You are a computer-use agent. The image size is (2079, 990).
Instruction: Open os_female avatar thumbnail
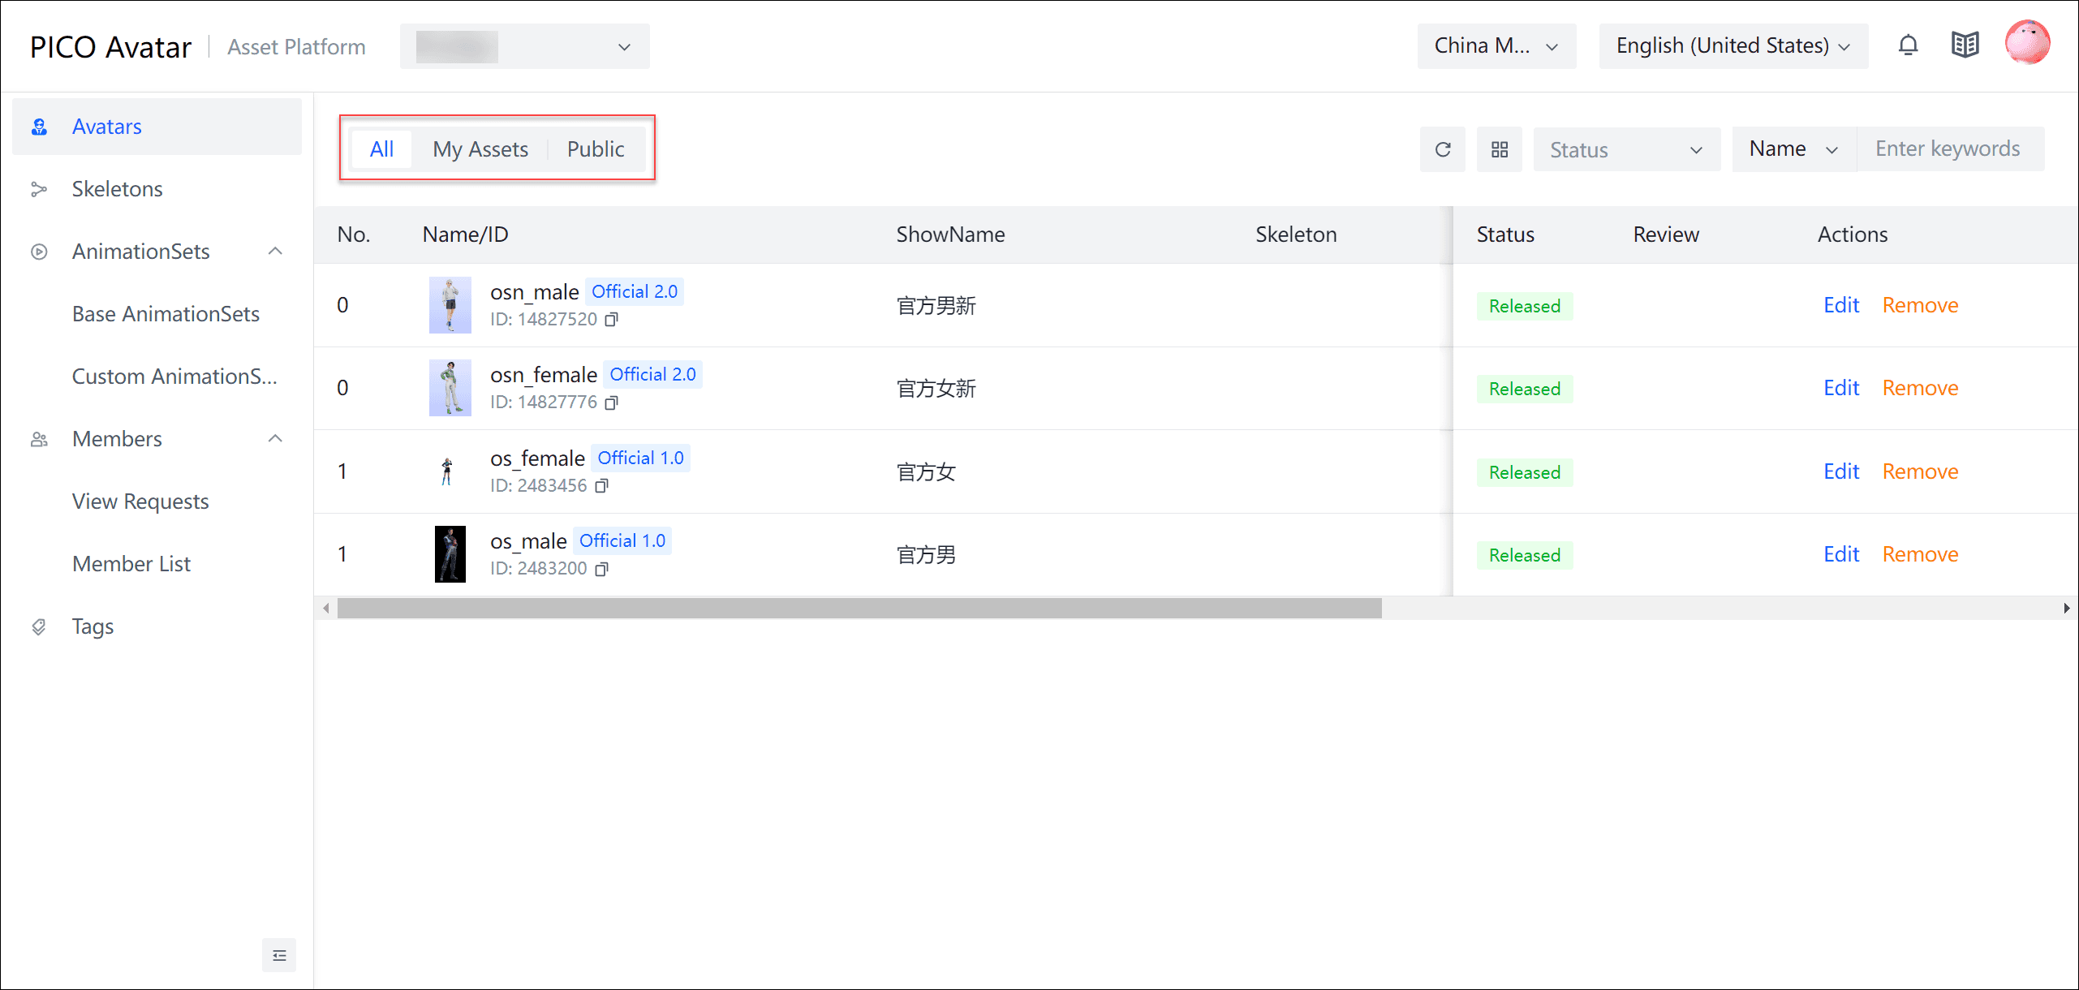(447, 471)
